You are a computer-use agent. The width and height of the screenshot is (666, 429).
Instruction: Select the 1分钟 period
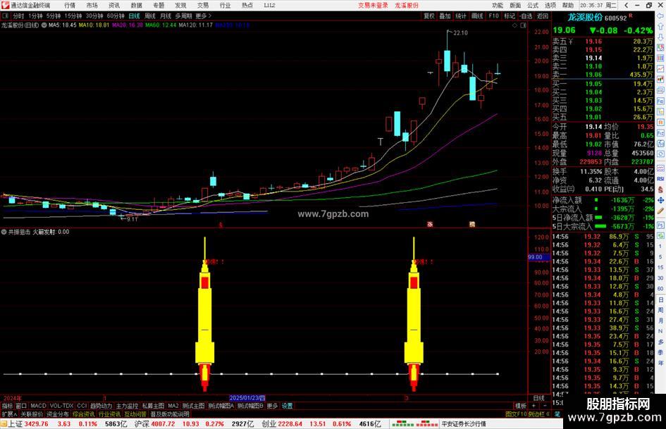(x=35, y=15)
